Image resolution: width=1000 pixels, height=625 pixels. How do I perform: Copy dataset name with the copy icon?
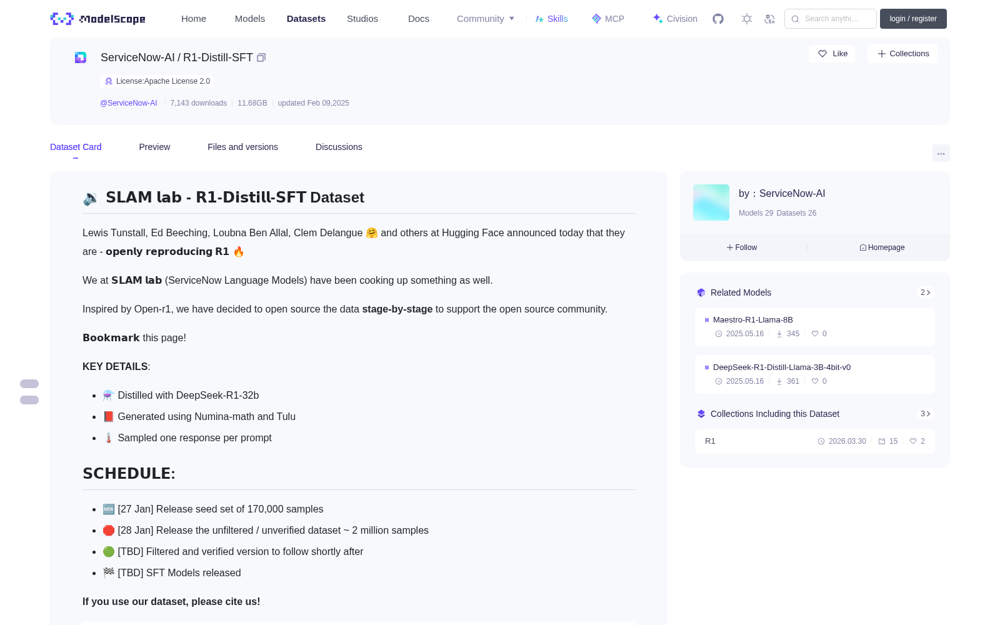coord(261,57)
